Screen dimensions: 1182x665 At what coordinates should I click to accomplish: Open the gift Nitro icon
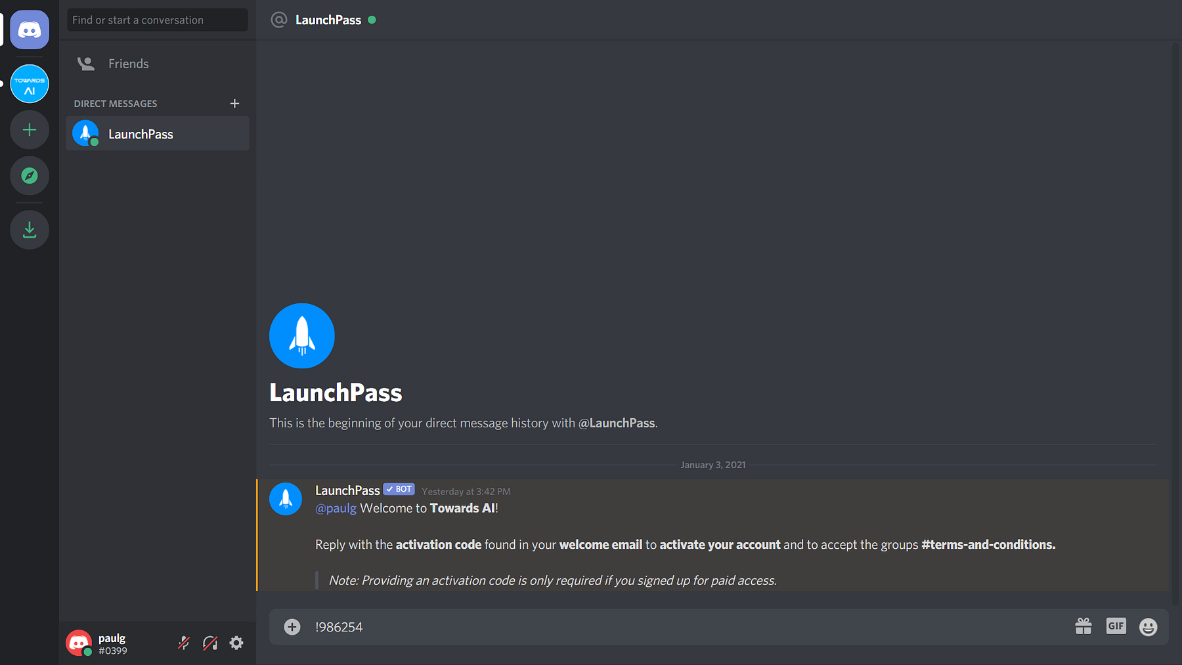pyautogui.click(x=1083, y=626)
